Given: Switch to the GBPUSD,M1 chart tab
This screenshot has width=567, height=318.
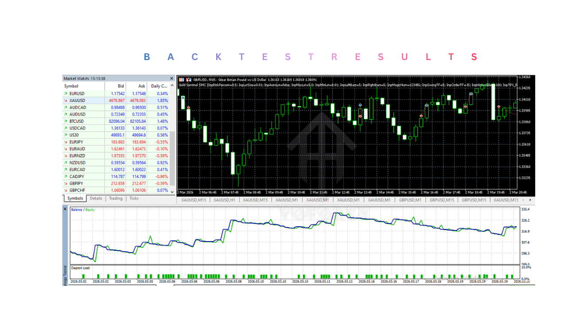Looking at the screenshot, I should point(410,200).
